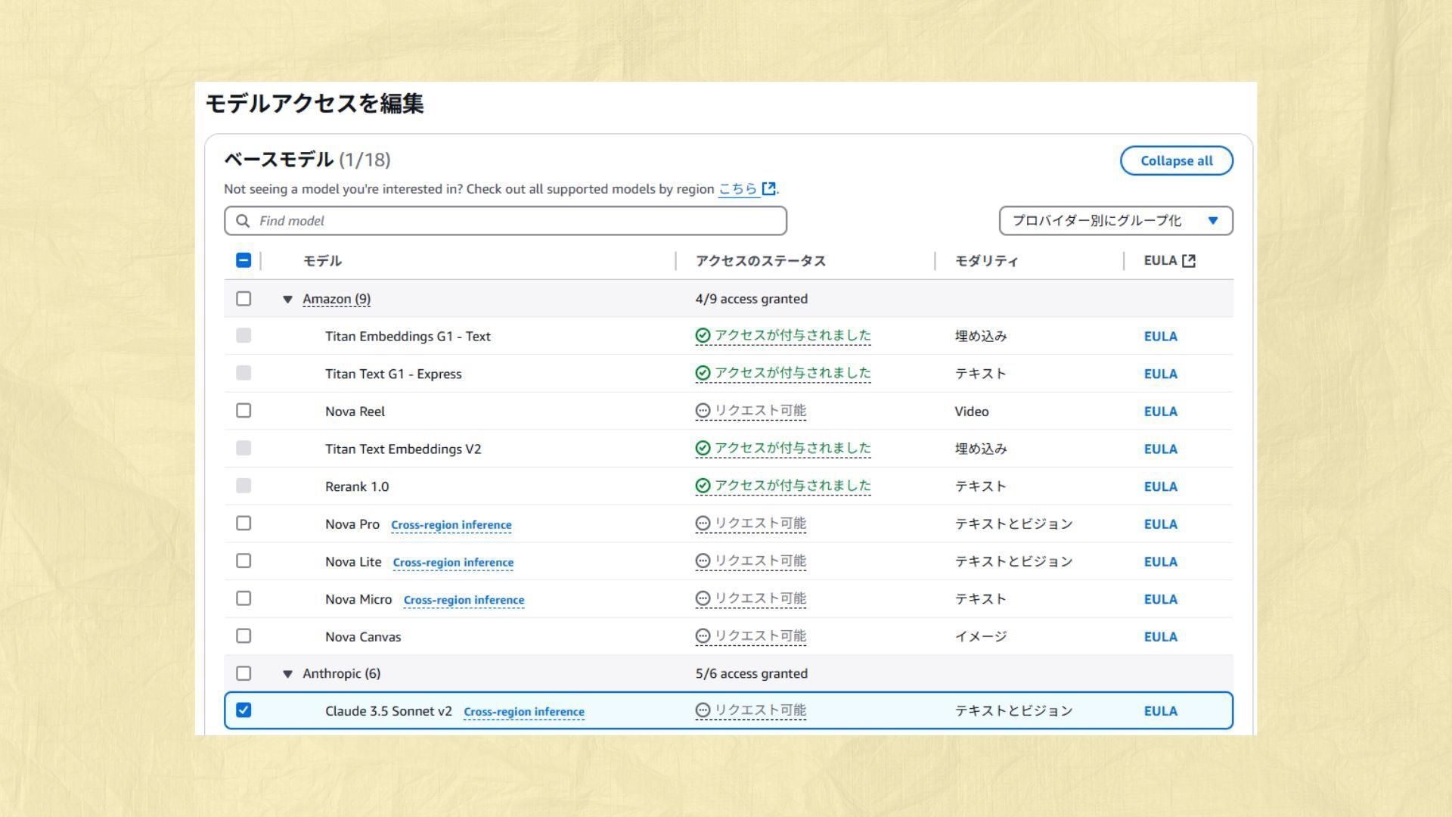Click リクエスト可能 status text for Nova Reel
Screen dimensions: 1452x817
tap(760, 410)
